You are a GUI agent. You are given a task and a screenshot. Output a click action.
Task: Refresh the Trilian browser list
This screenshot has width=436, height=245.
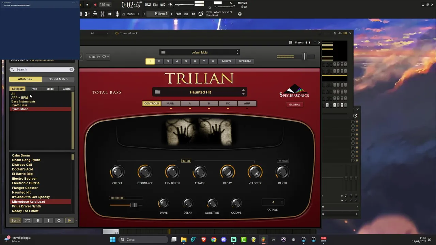[59, 220]
